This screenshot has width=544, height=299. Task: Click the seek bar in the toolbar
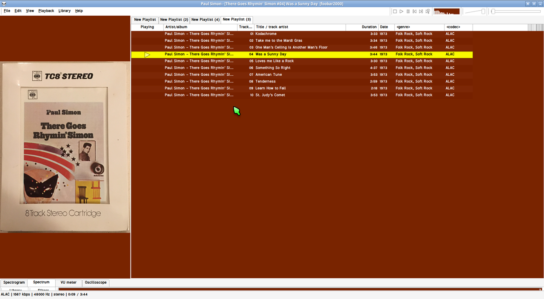tap(516, 11)
